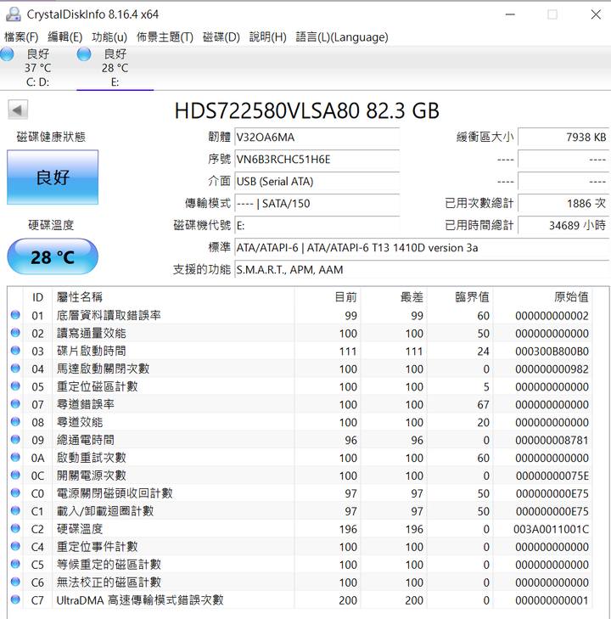Click status dot for attribute 08

[x=15, y=422]
